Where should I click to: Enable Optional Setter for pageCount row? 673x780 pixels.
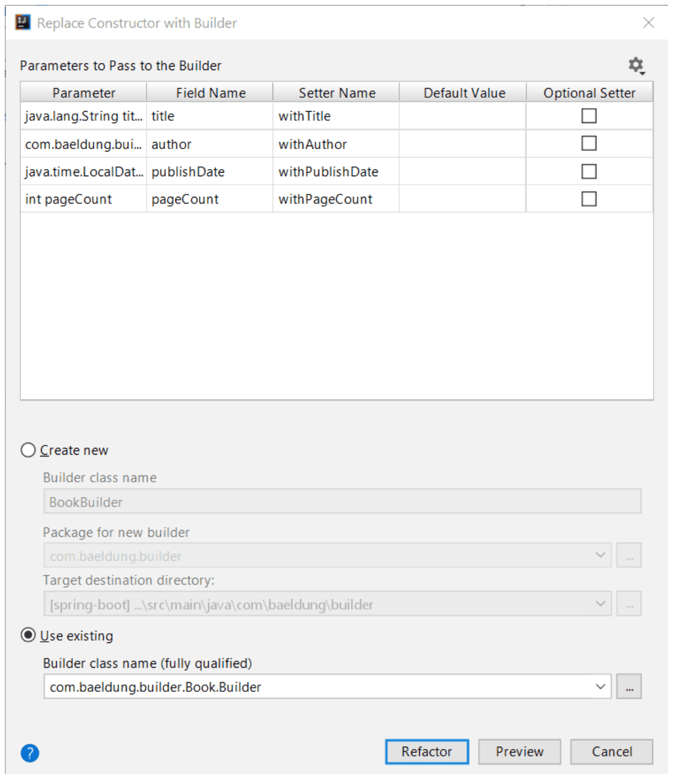pos(589,199)
